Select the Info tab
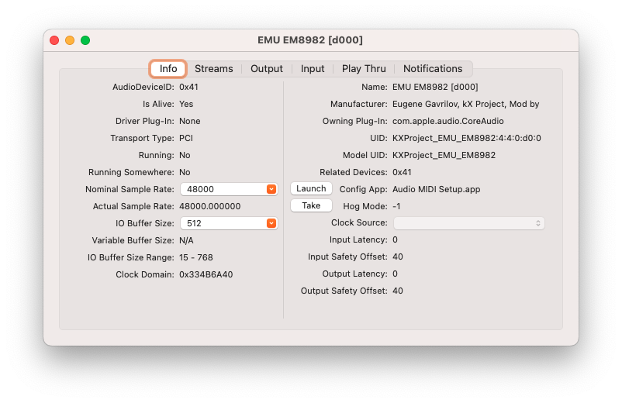The image size is (622, 403). [x=168, y=69]
